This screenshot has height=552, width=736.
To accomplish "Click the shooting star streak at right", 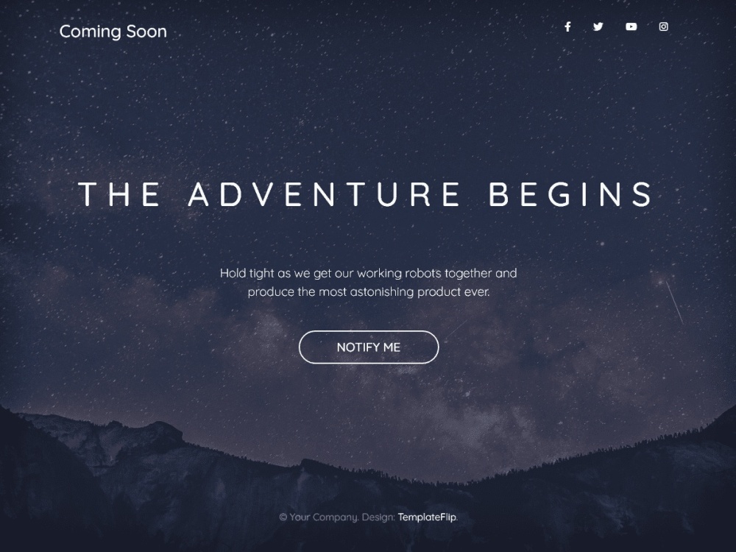I will pos(674,302).
